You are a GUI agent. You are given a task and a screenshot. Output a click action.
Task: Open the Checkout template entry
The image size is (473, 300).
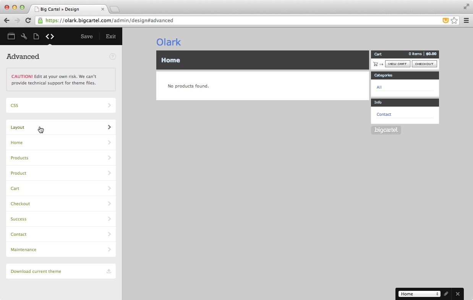pos(61,204)
